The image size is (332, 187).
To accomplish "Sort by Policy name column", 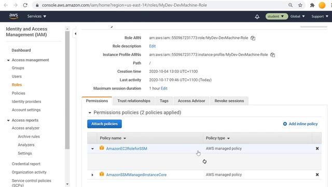I will point(113,138).
